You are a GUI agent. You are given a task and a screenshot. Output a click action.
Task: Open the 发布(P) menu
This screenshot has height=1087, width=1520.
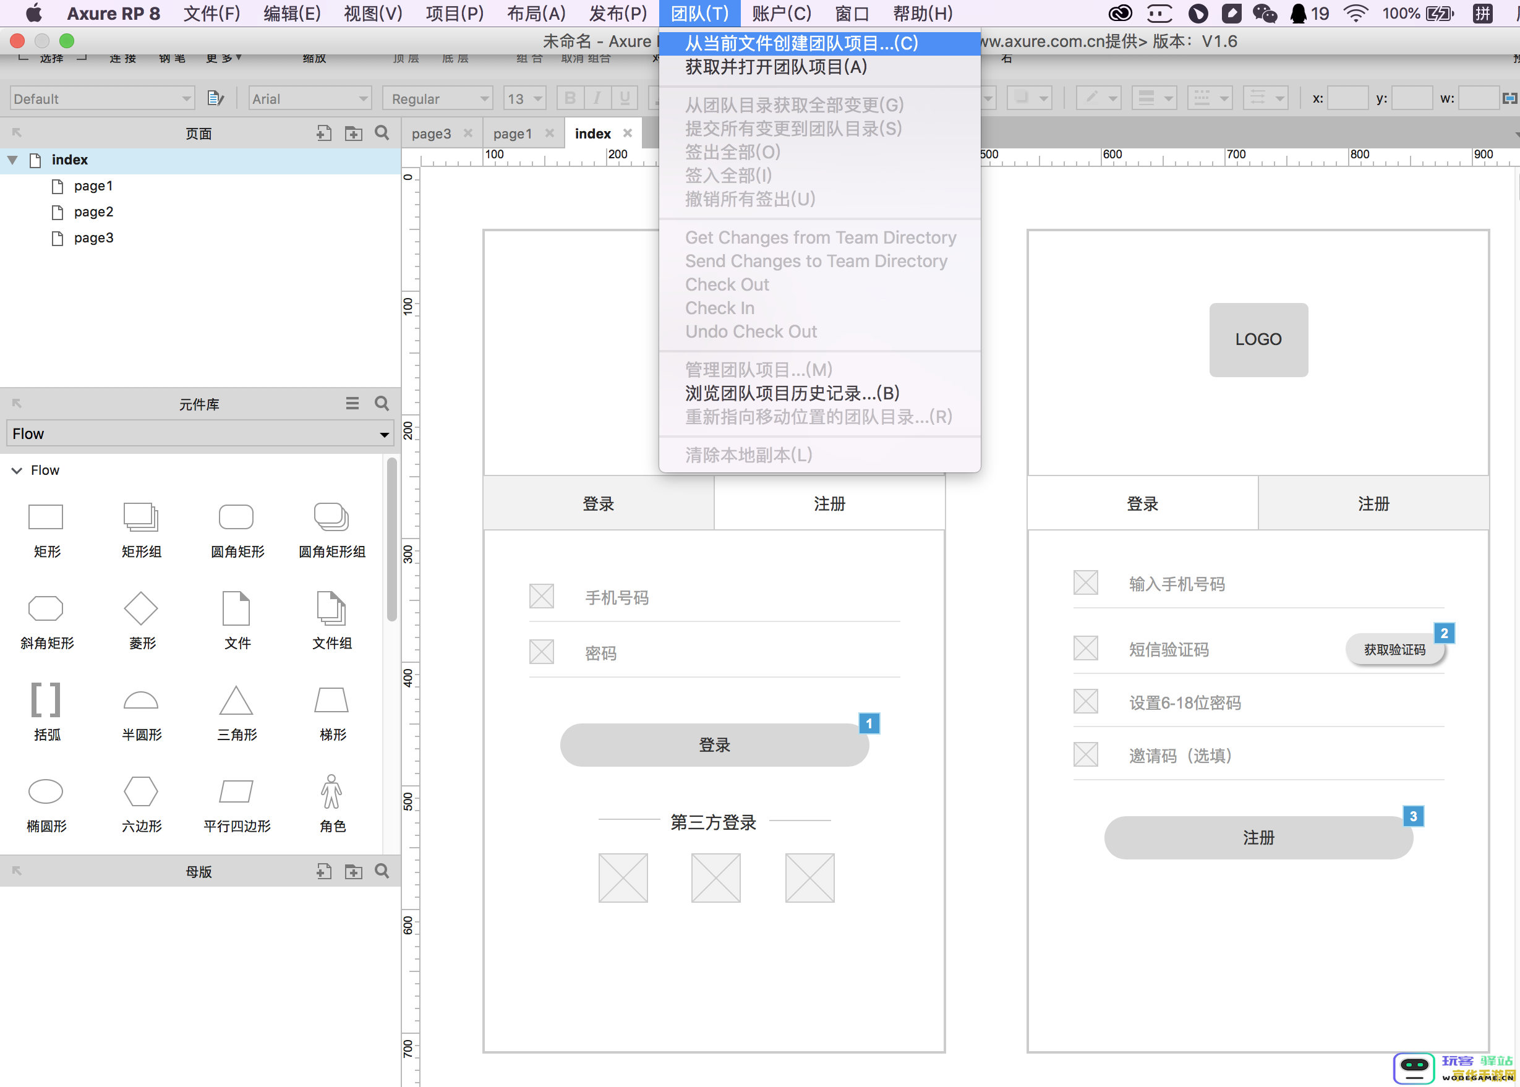click(618, 14)
